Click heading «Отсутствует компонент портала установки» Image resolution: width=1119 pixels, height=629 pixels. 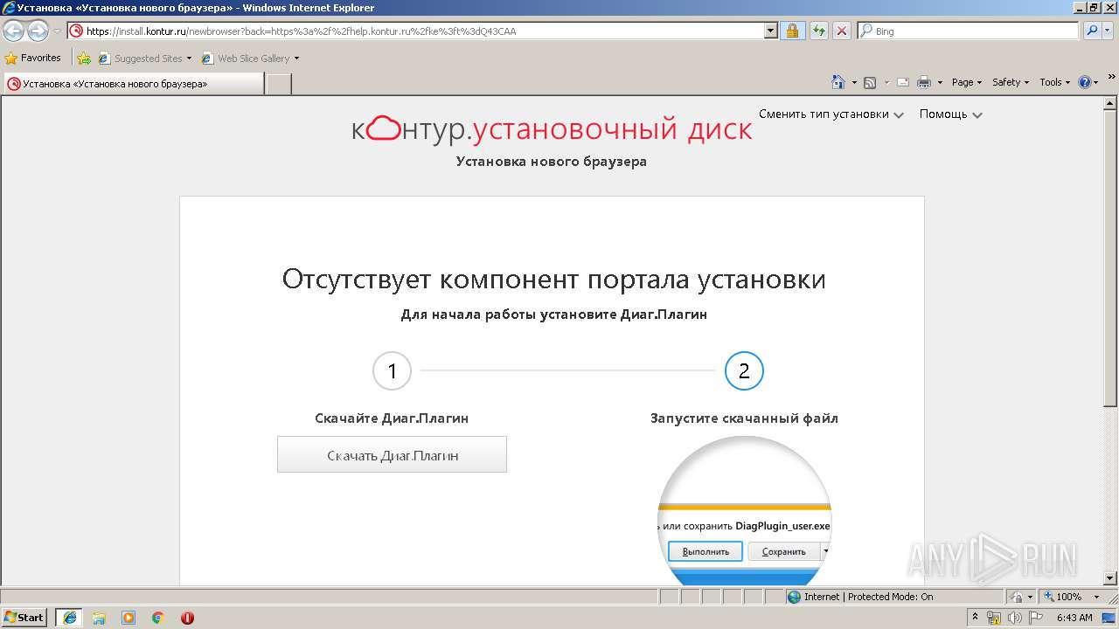[x=553, y=280]
